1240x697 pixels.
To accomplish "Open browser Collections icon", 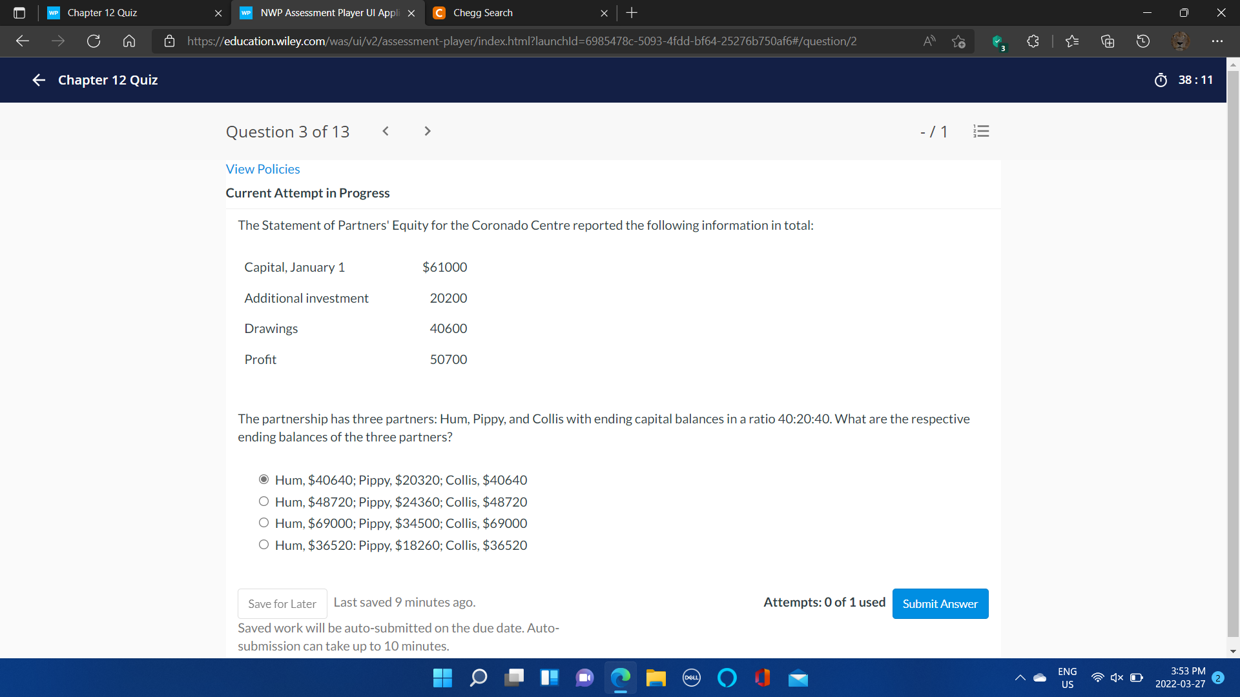I will point(1108,41).
